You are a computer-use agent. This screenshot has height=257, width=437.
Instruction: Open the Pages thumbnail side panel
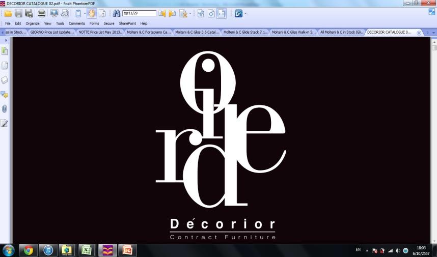click(5, 66)
